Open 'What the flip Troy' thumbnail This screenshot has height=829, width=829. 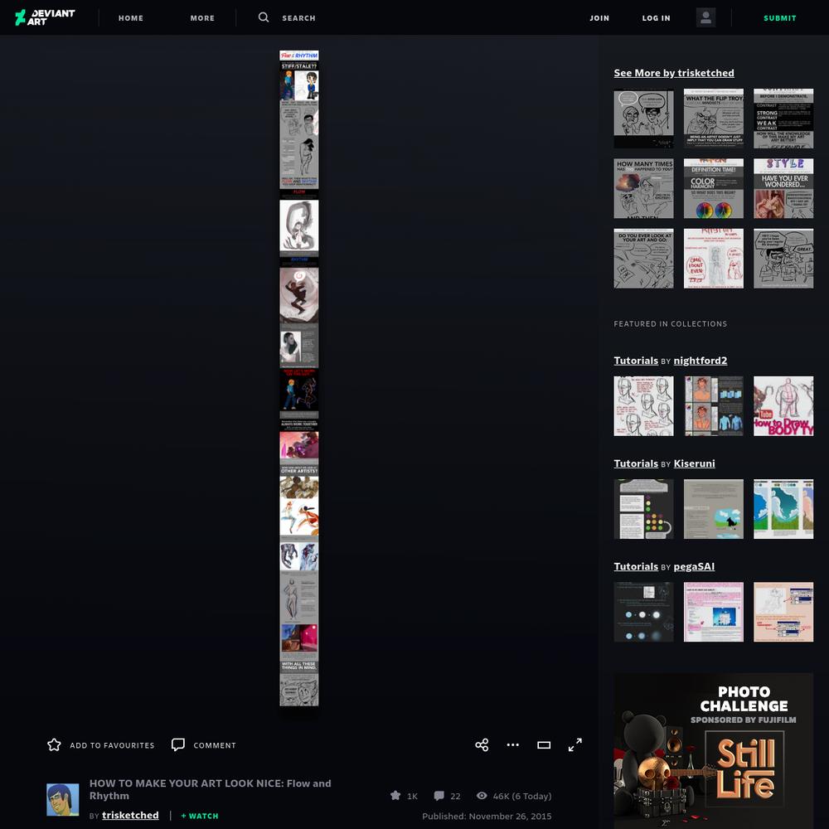pyautogui.click(x=714, y=119)
